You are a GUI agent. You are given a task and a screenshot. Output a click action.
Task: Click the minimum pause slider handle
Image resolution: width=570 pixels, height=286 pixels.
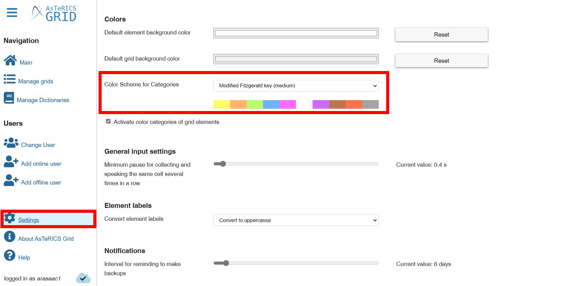coord(223,164)
